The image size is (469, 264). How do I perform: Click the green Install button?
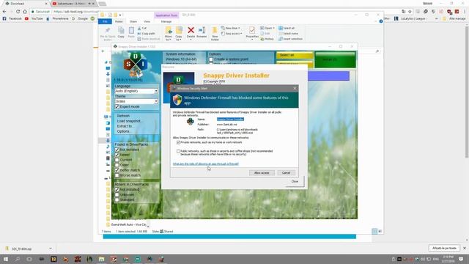tap(336, 59)
